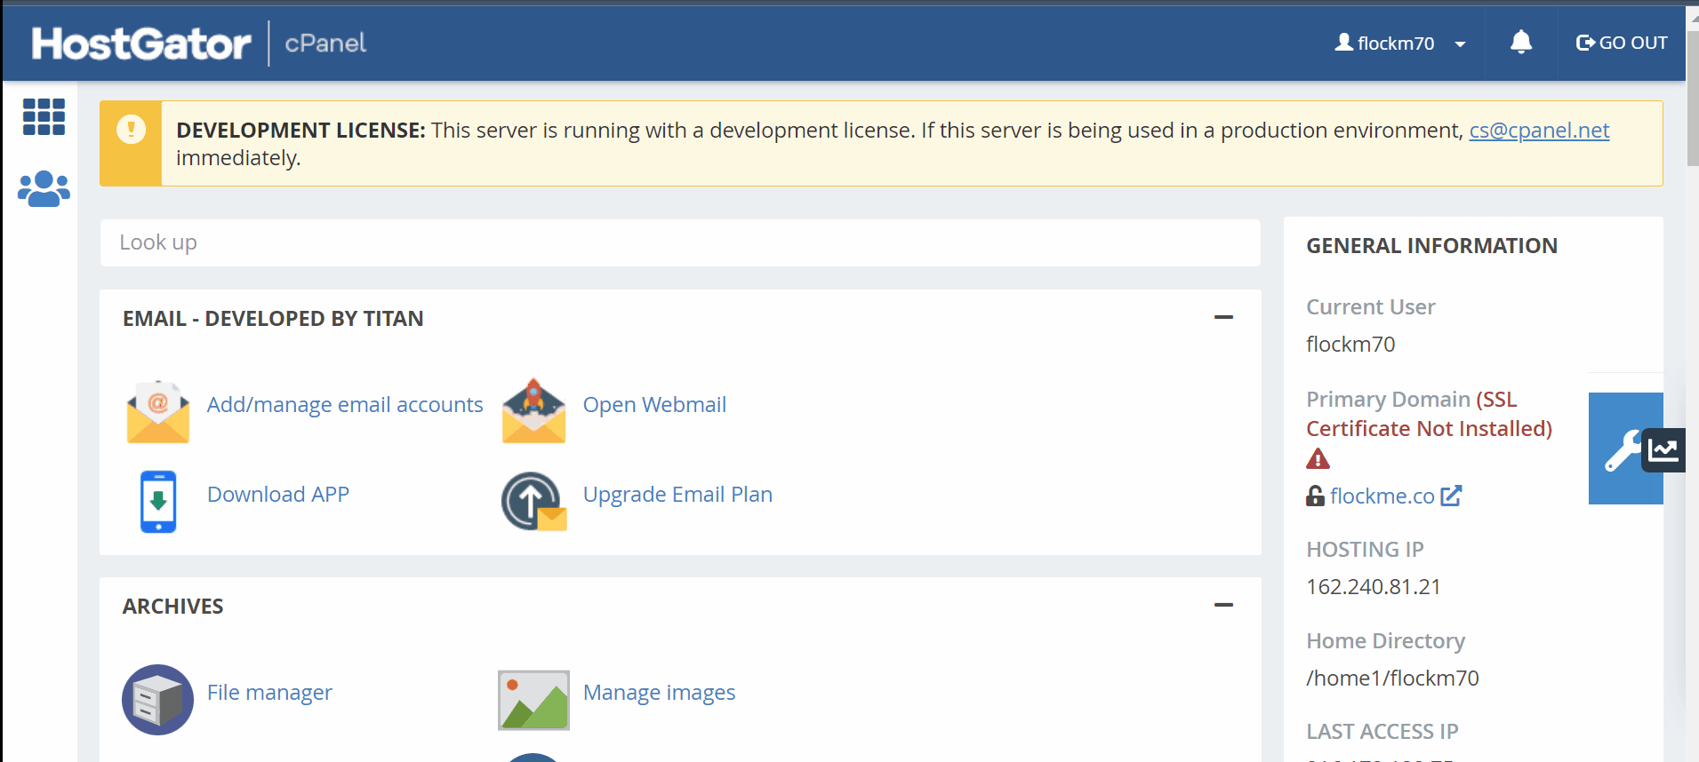Click the ARCHIVES section heading
This screenshot has width=1699, height=762.
pyautogui.click(x=173, y=607)
